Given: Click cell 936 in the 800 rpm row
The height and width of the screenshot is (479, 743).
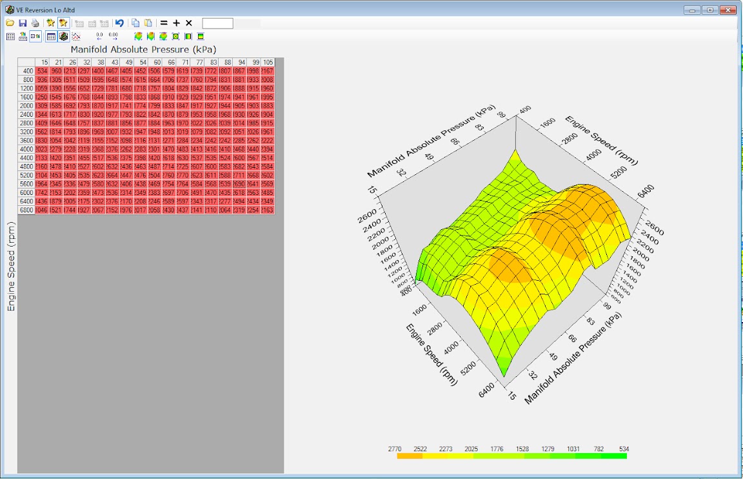Looking at the screenshot, I should pos(42,79).
